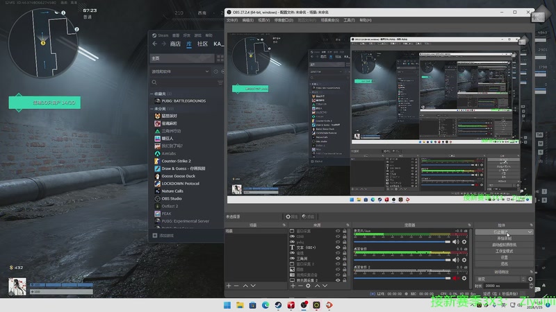Viewport: 556px width, 312px height.
Task: Collapse Steam 收藏夹 category
Action: tap(152, 94)
